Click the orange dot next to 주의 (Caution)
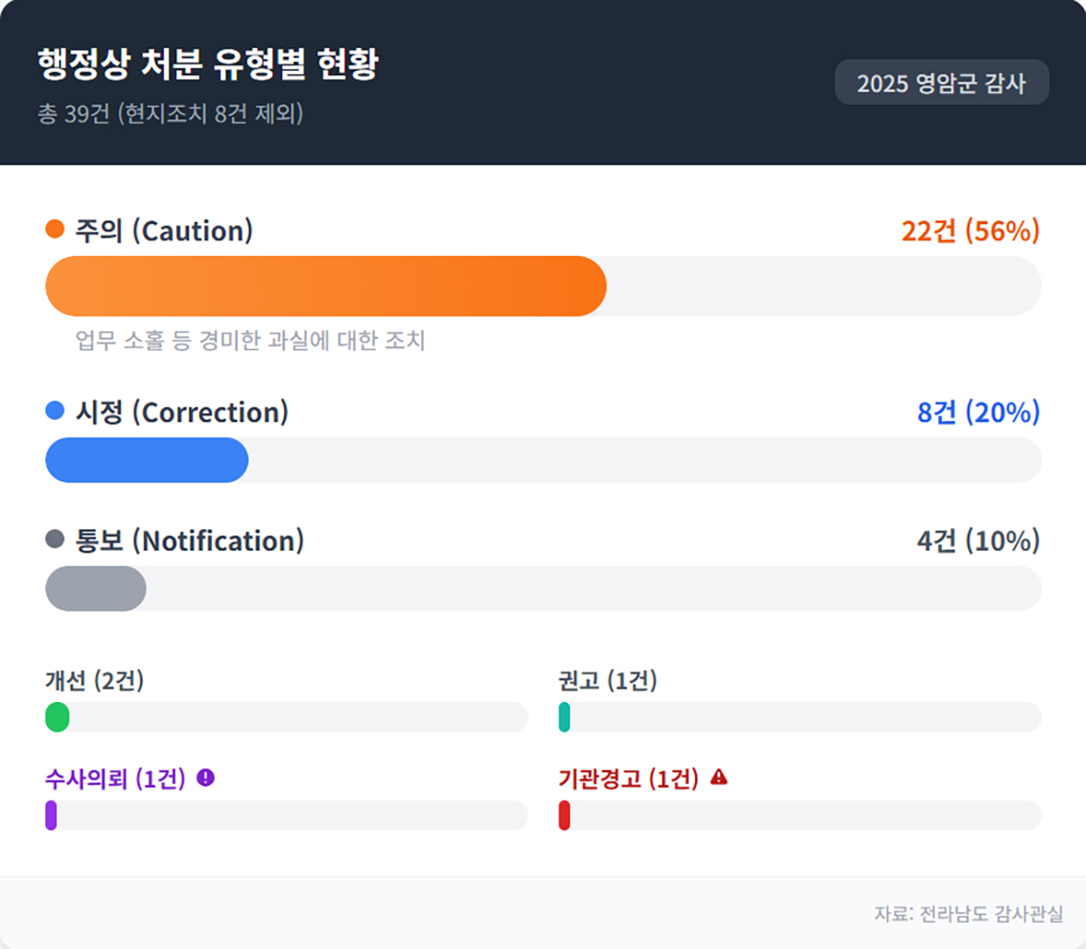 pos(55,229)
